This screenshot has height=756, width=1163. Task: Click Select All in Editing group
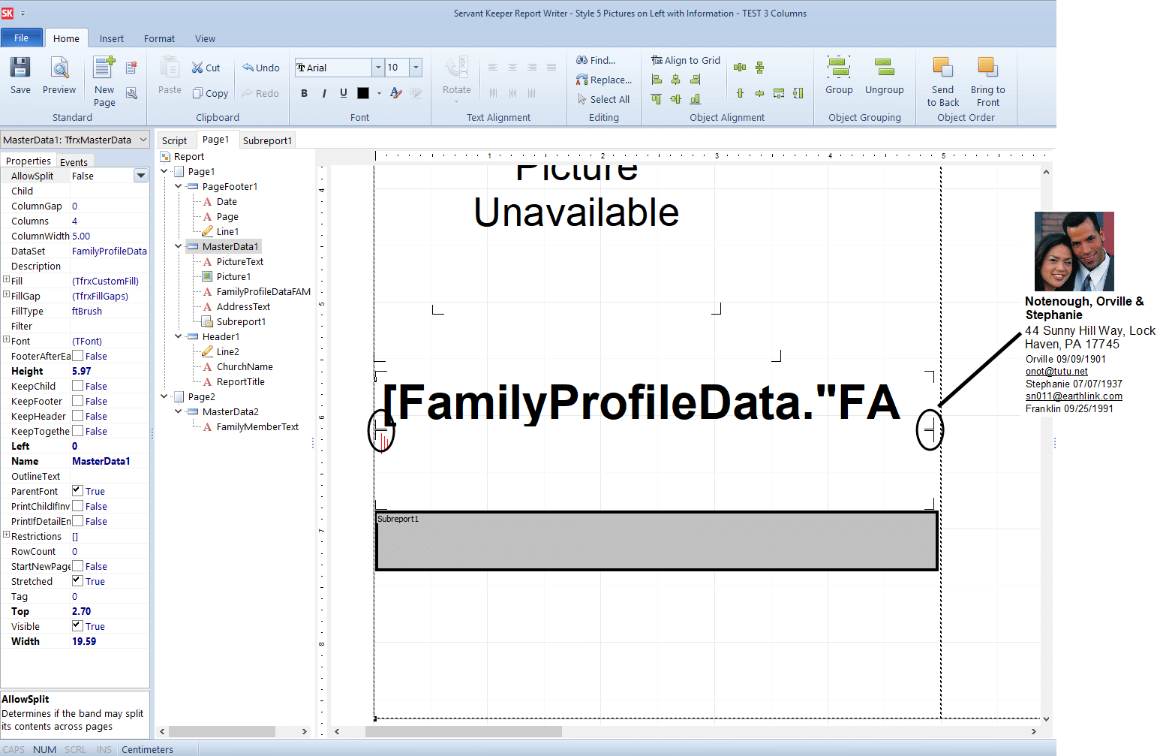tap(603, 99)
